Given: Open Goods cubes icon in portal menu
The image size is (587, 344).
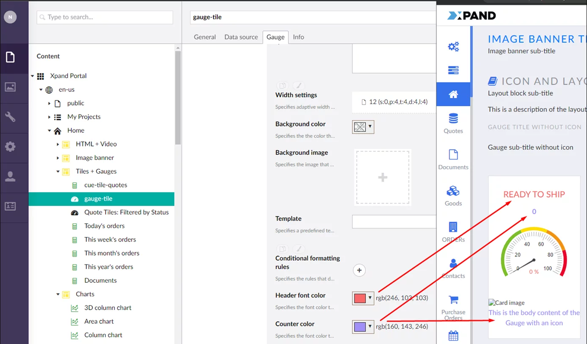Looking at the screenshot, I should (x=453, y=195).
